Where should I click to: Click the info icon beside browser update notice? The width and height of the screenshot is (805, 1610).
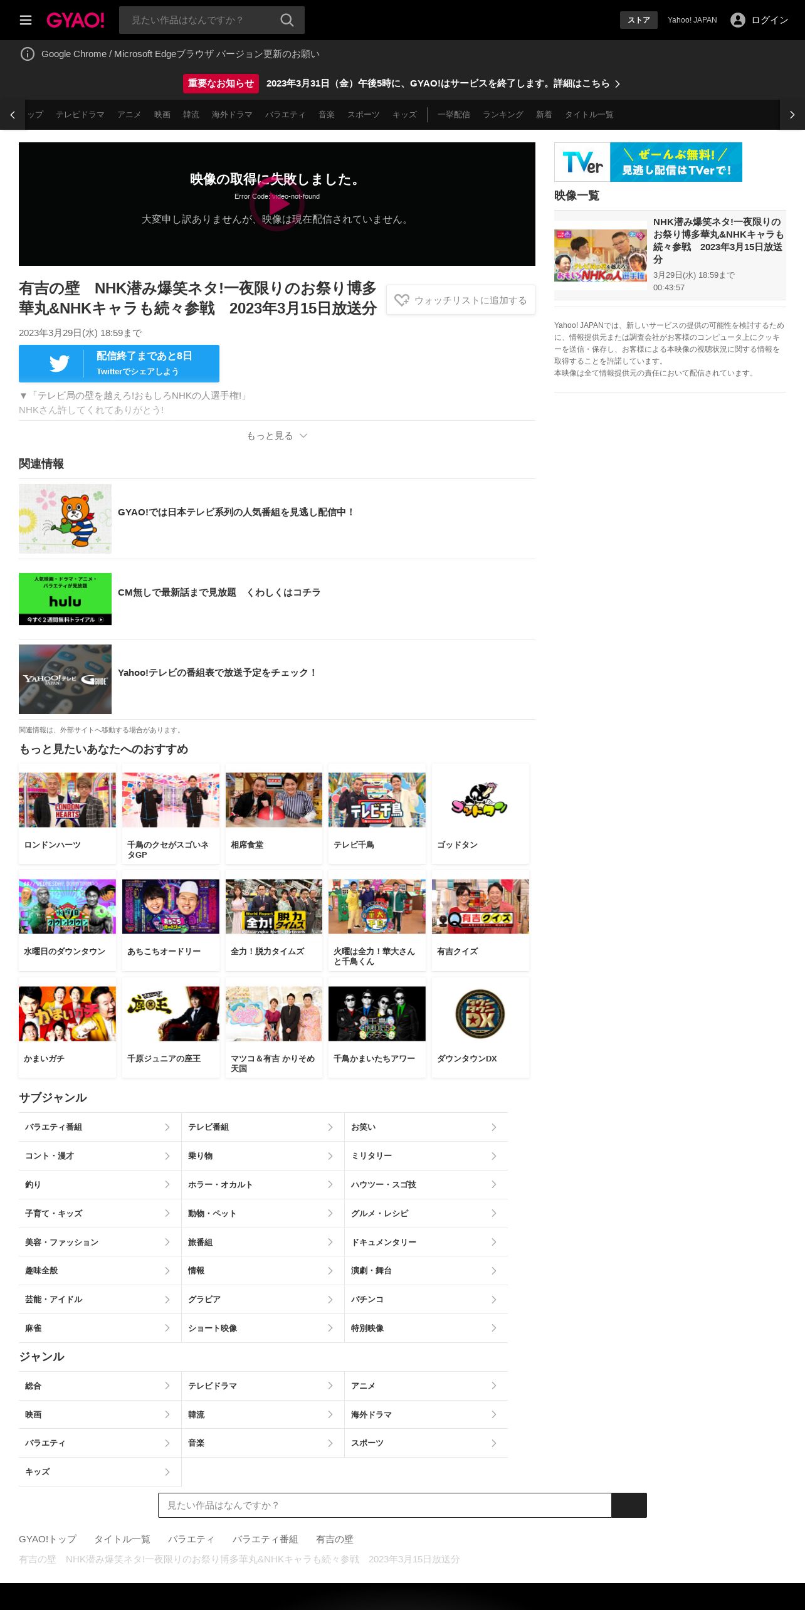point(28,54)
